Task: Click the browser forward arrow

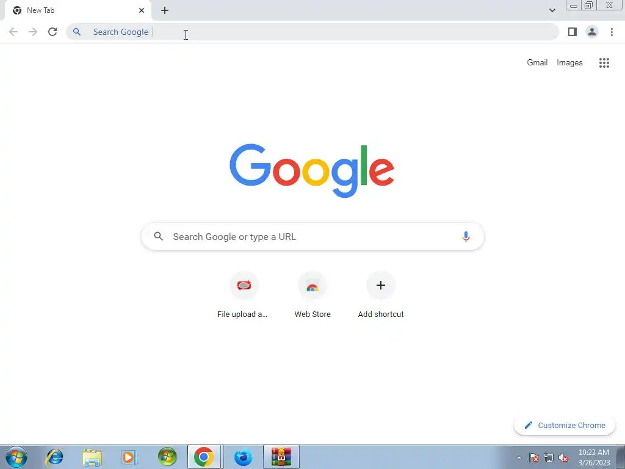Action: point(33,32)
